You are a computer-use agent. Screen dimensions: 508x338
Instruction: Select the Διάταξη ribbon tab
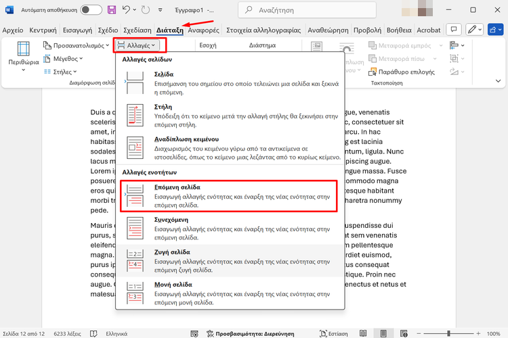(x=170, y=30)
